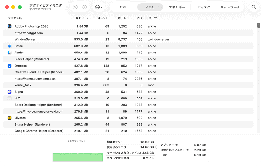Sort by the ポート column header
Viewport: 261px width, 166px height.
[x=122, y=18]
